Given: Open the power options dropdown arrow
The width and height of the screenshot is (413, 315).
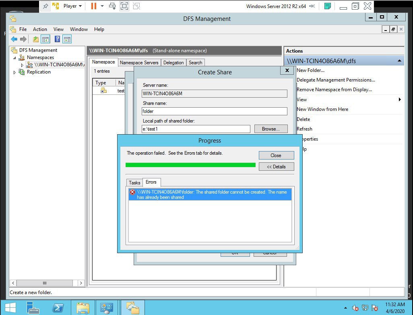Looking at the screenshot, I should click(102, 6).
